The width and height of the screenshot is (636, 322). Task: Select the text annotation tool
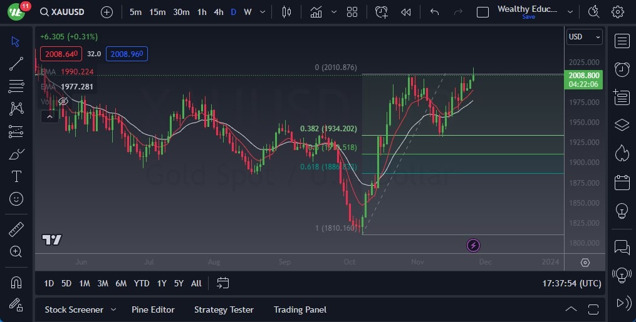[x=16, y=176]
